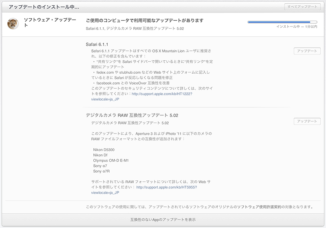Open the support.apple.com/kb/HT5955 link
Screen dimensions: 326x228
(x=167, y=187)
